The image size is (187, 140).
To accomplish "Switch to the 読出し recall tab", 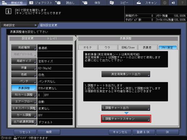I will tap(67, 3).
